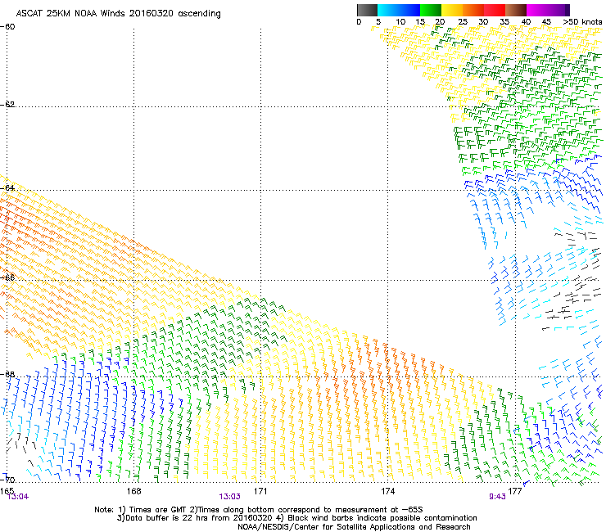Image resolution: width=606 pixels, height=532 pixels.
Task: Click the '-64' latitude label
Action: point(7,187)
